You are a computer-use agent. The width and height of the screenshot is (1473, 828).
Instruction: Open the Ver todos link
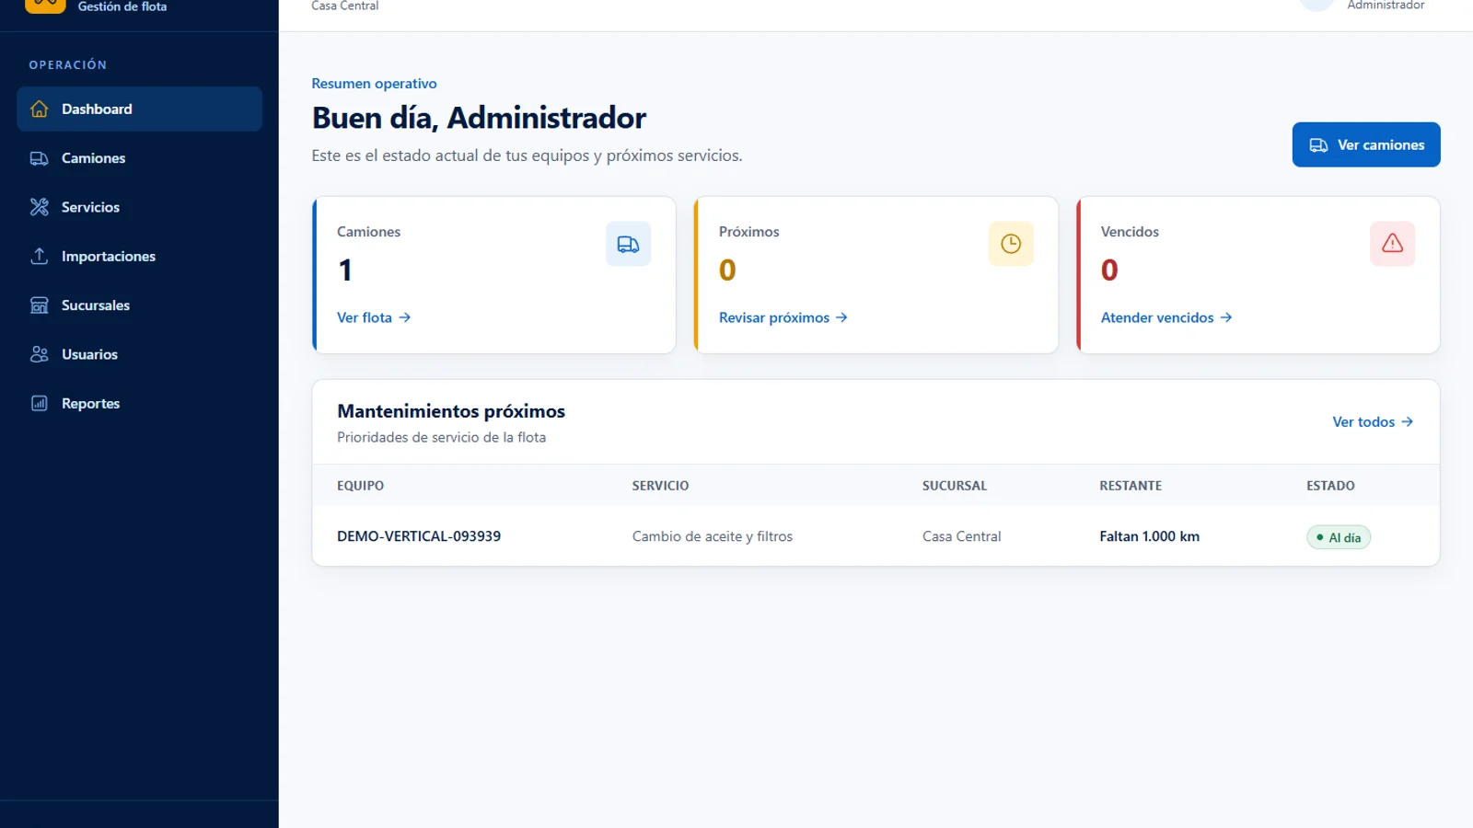1373,422
